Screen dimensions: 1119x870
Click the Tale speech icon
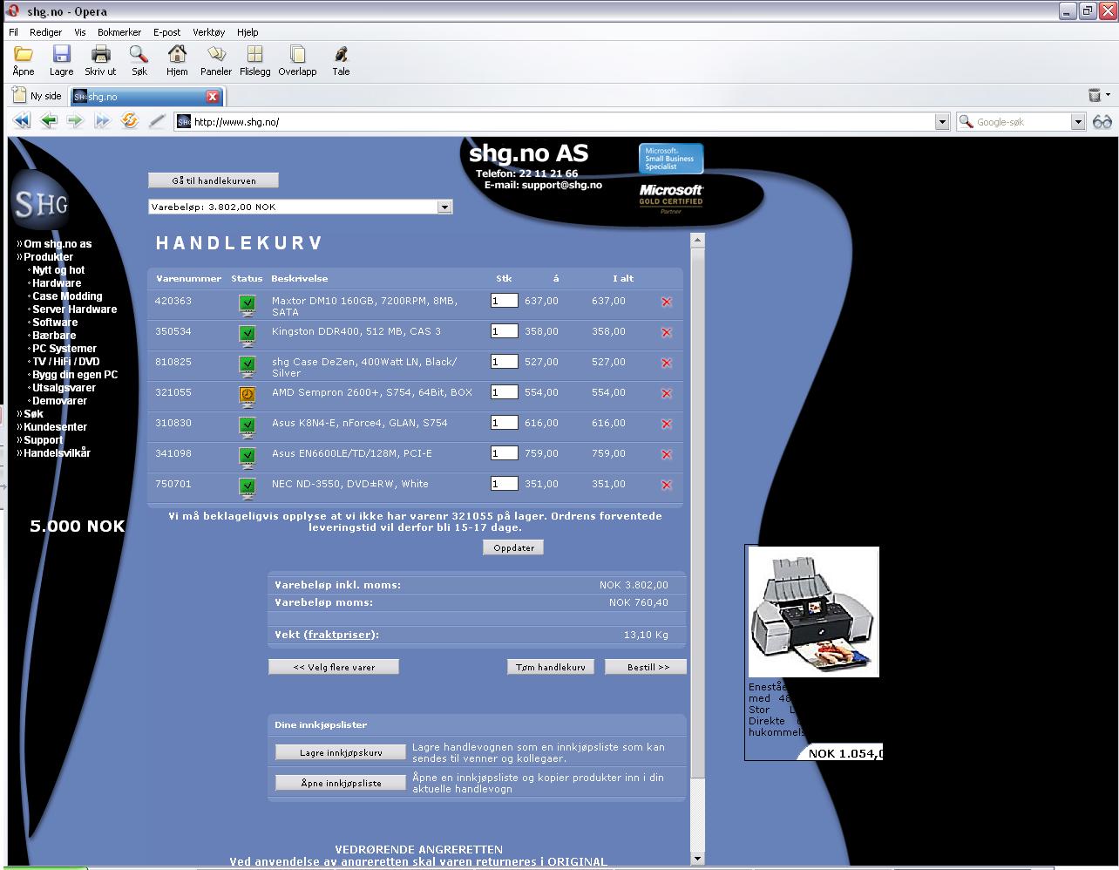tap(341, 55)
